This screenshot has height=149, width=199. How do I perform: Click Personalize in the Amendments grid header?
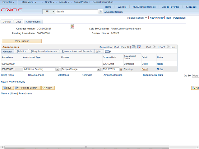(106, 47)
